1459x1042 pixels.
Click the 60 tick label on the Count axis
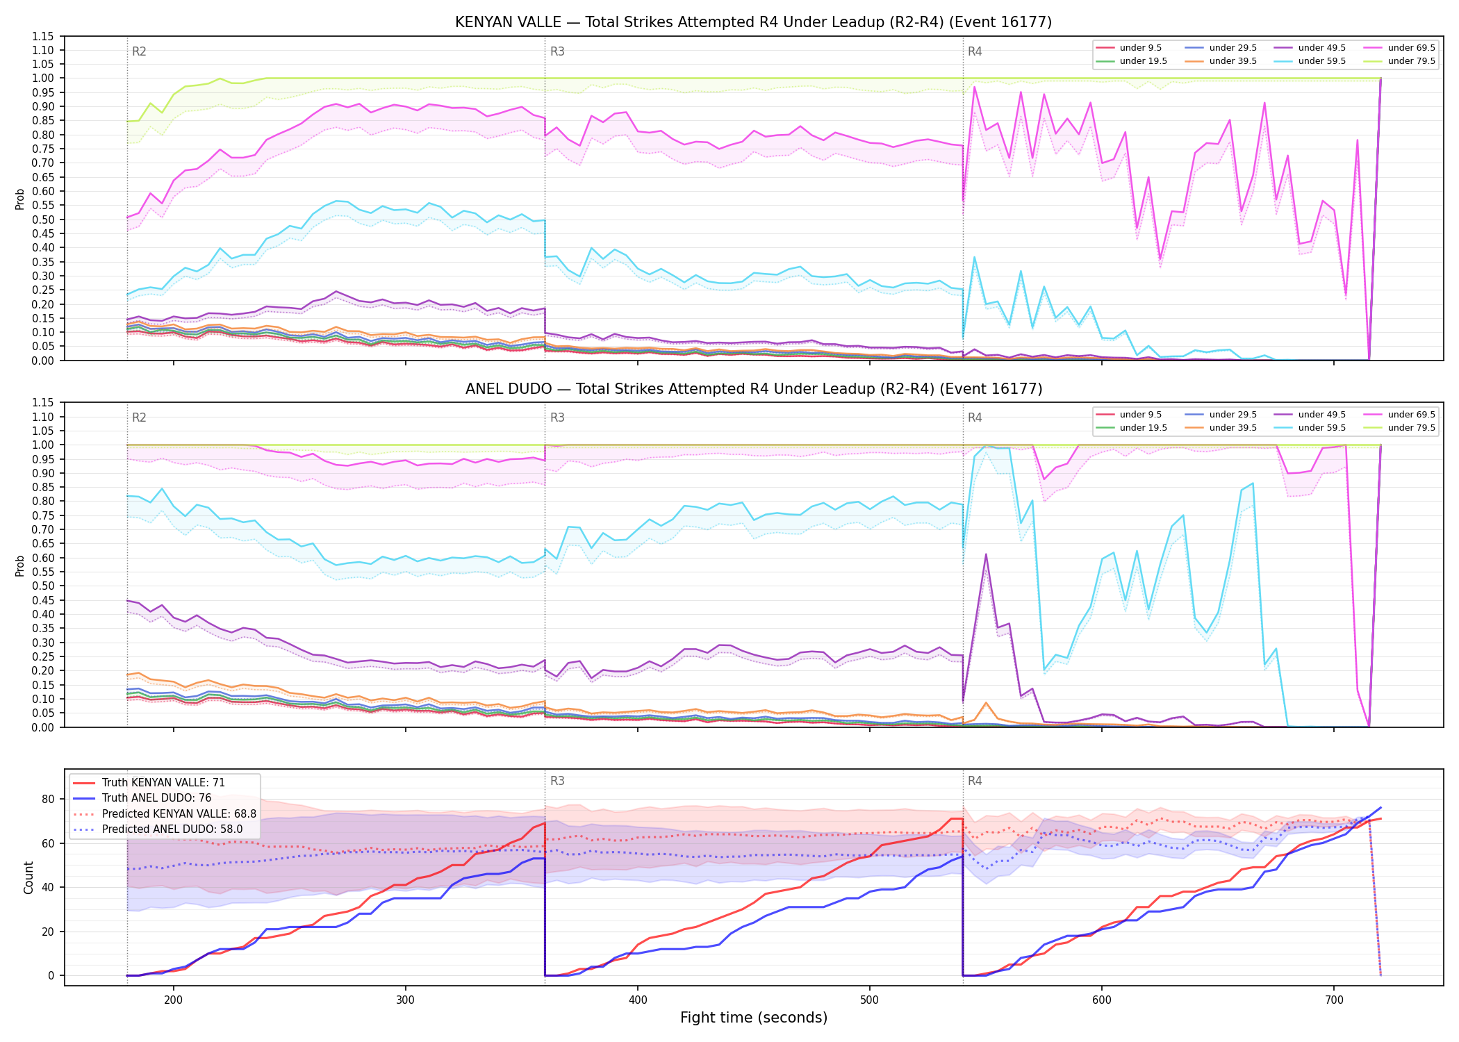[47, 843]
